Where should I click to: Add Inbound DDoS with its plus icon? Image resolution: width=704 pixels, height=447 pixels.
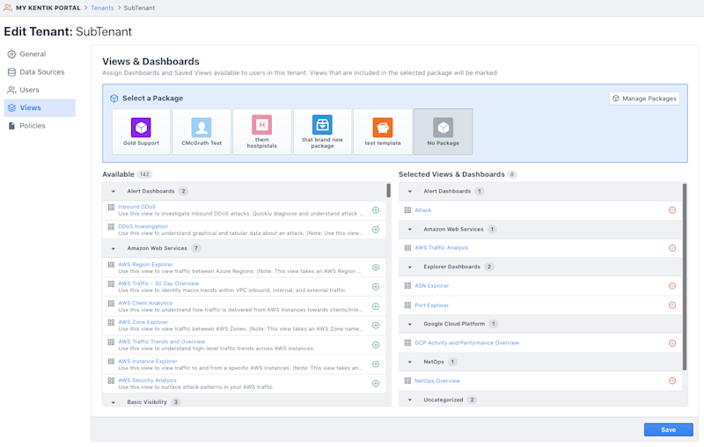376,210
